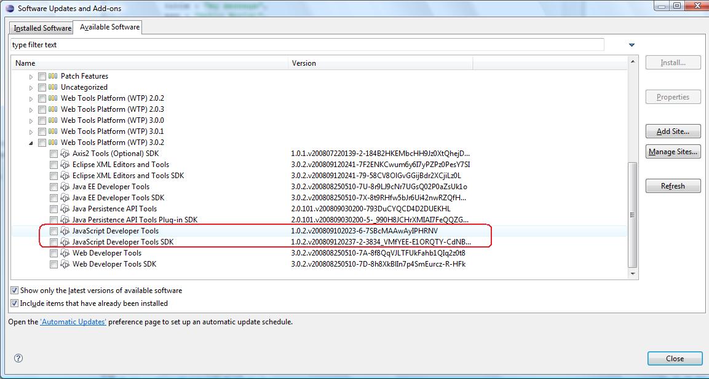Screen dimensions: 709x379
Task: Check the Java EE Developer Tools checkbox
Action: click(54, 187)
